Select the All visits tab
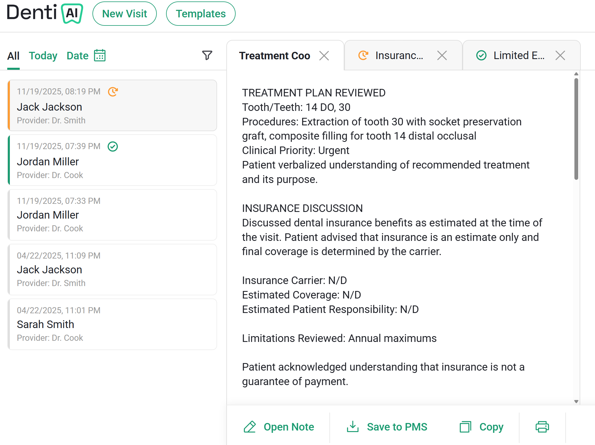This screenshot has height=445, width=595. coord(13,56)
